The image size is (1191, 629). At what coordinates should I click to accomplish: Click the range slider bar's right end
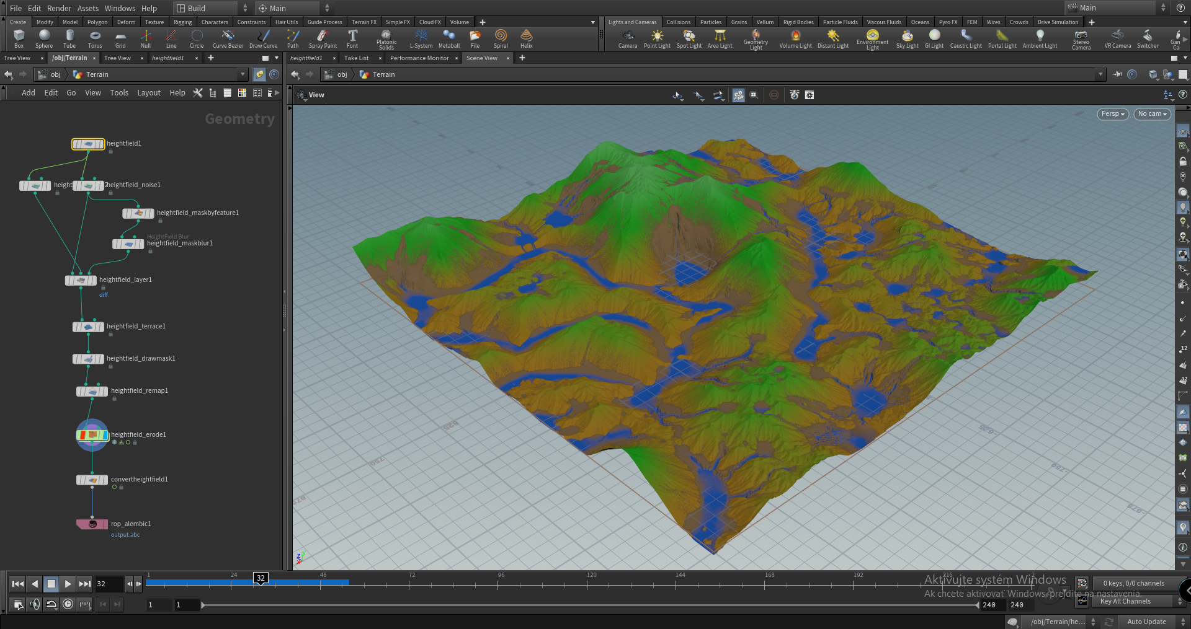[x=978, y=605]
